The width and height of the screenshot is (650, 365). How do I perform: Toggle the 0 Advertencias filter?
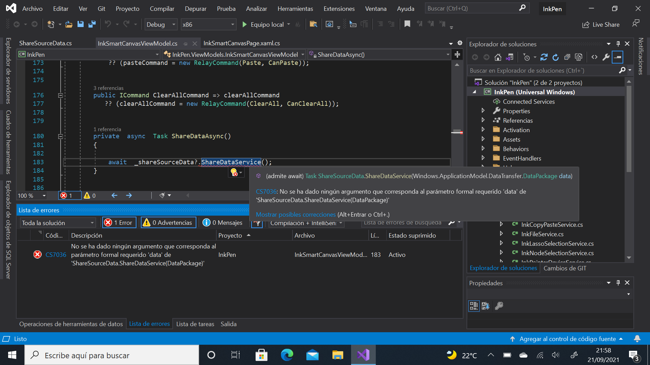168,222
